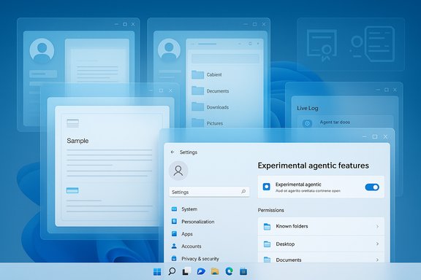
Task: Click the Decuments folder icon in file window
Action: tap(197, 90)
